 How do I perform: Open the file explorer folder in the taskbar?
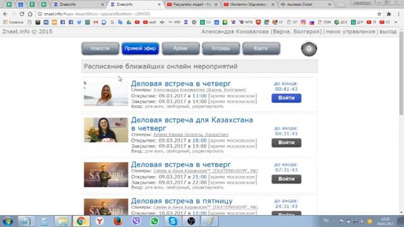[x=63, y=221]
